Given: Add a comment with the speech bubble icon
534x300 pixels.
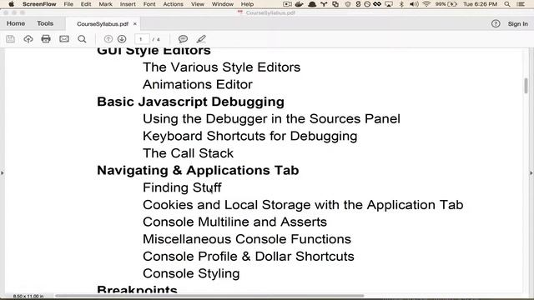Looking at the screenshot, I should tap(183, 39).
